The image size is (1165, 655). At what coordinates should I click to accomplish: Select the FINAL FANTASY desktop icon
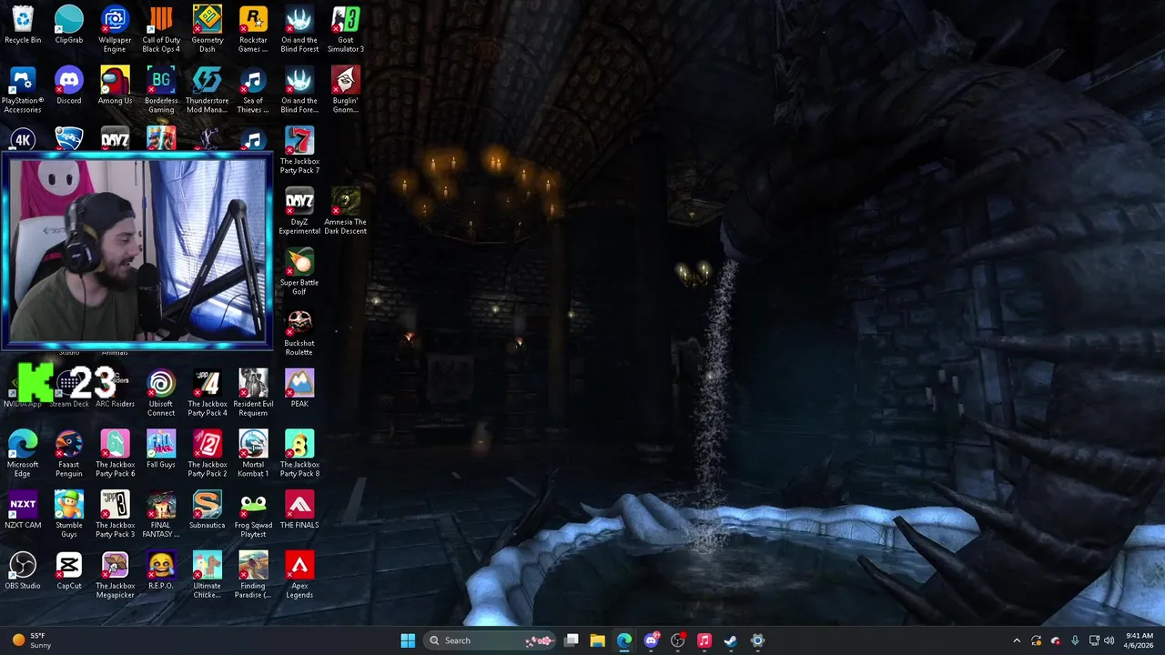click(x=161, y=515)
